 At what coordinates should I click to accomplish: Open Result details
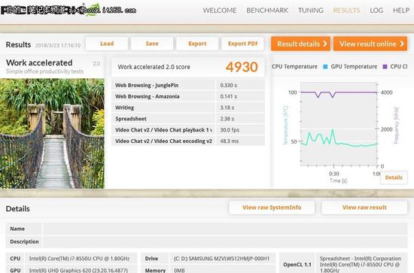pyautogui.click(x=300, y=44)
